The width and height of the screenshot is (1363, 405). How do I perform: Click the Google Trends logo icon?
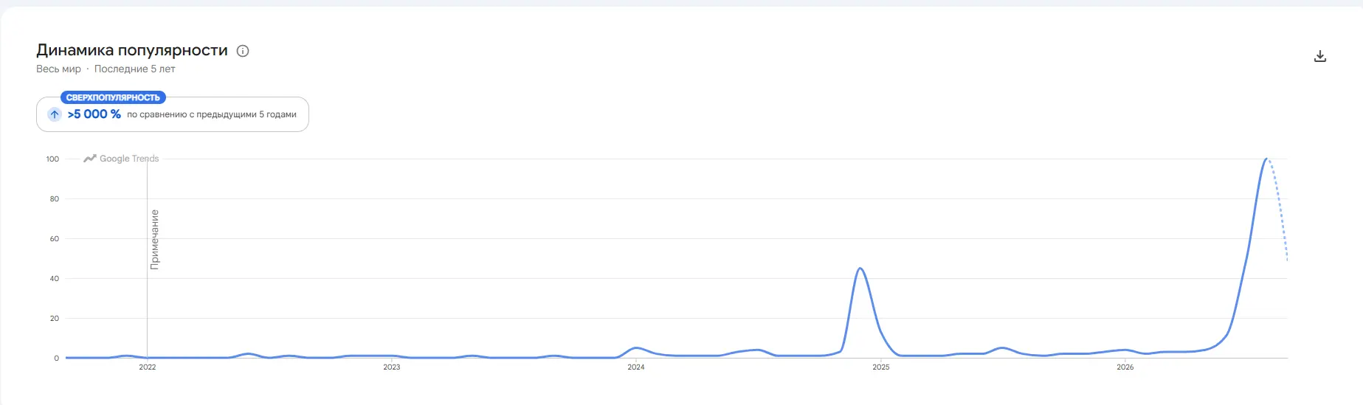click(90, 159)
